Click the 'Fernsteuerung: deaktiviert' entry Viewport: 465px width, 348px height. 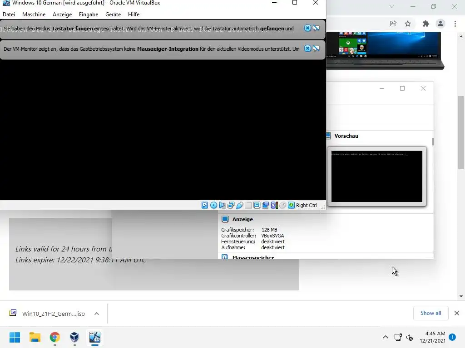click(253, 242)
